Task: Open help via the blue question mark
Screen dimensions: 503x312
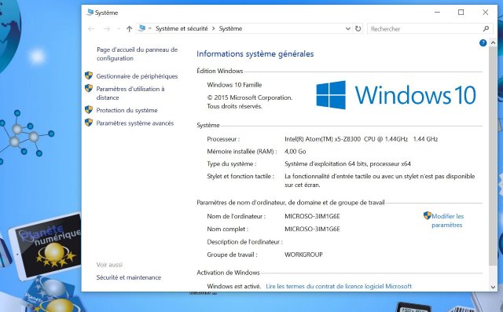Action: pos(483,43)
